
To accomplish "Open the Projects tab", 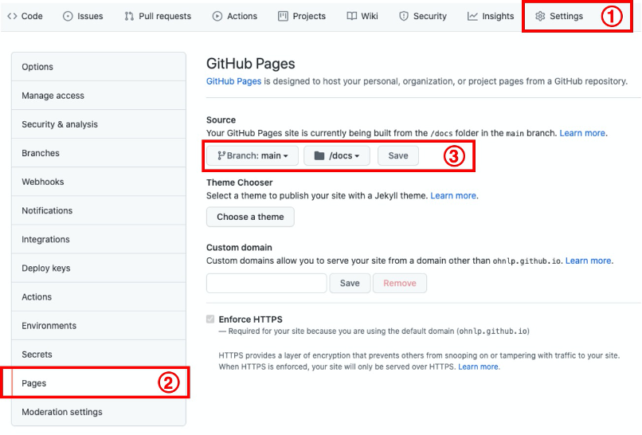I will 302,16.
